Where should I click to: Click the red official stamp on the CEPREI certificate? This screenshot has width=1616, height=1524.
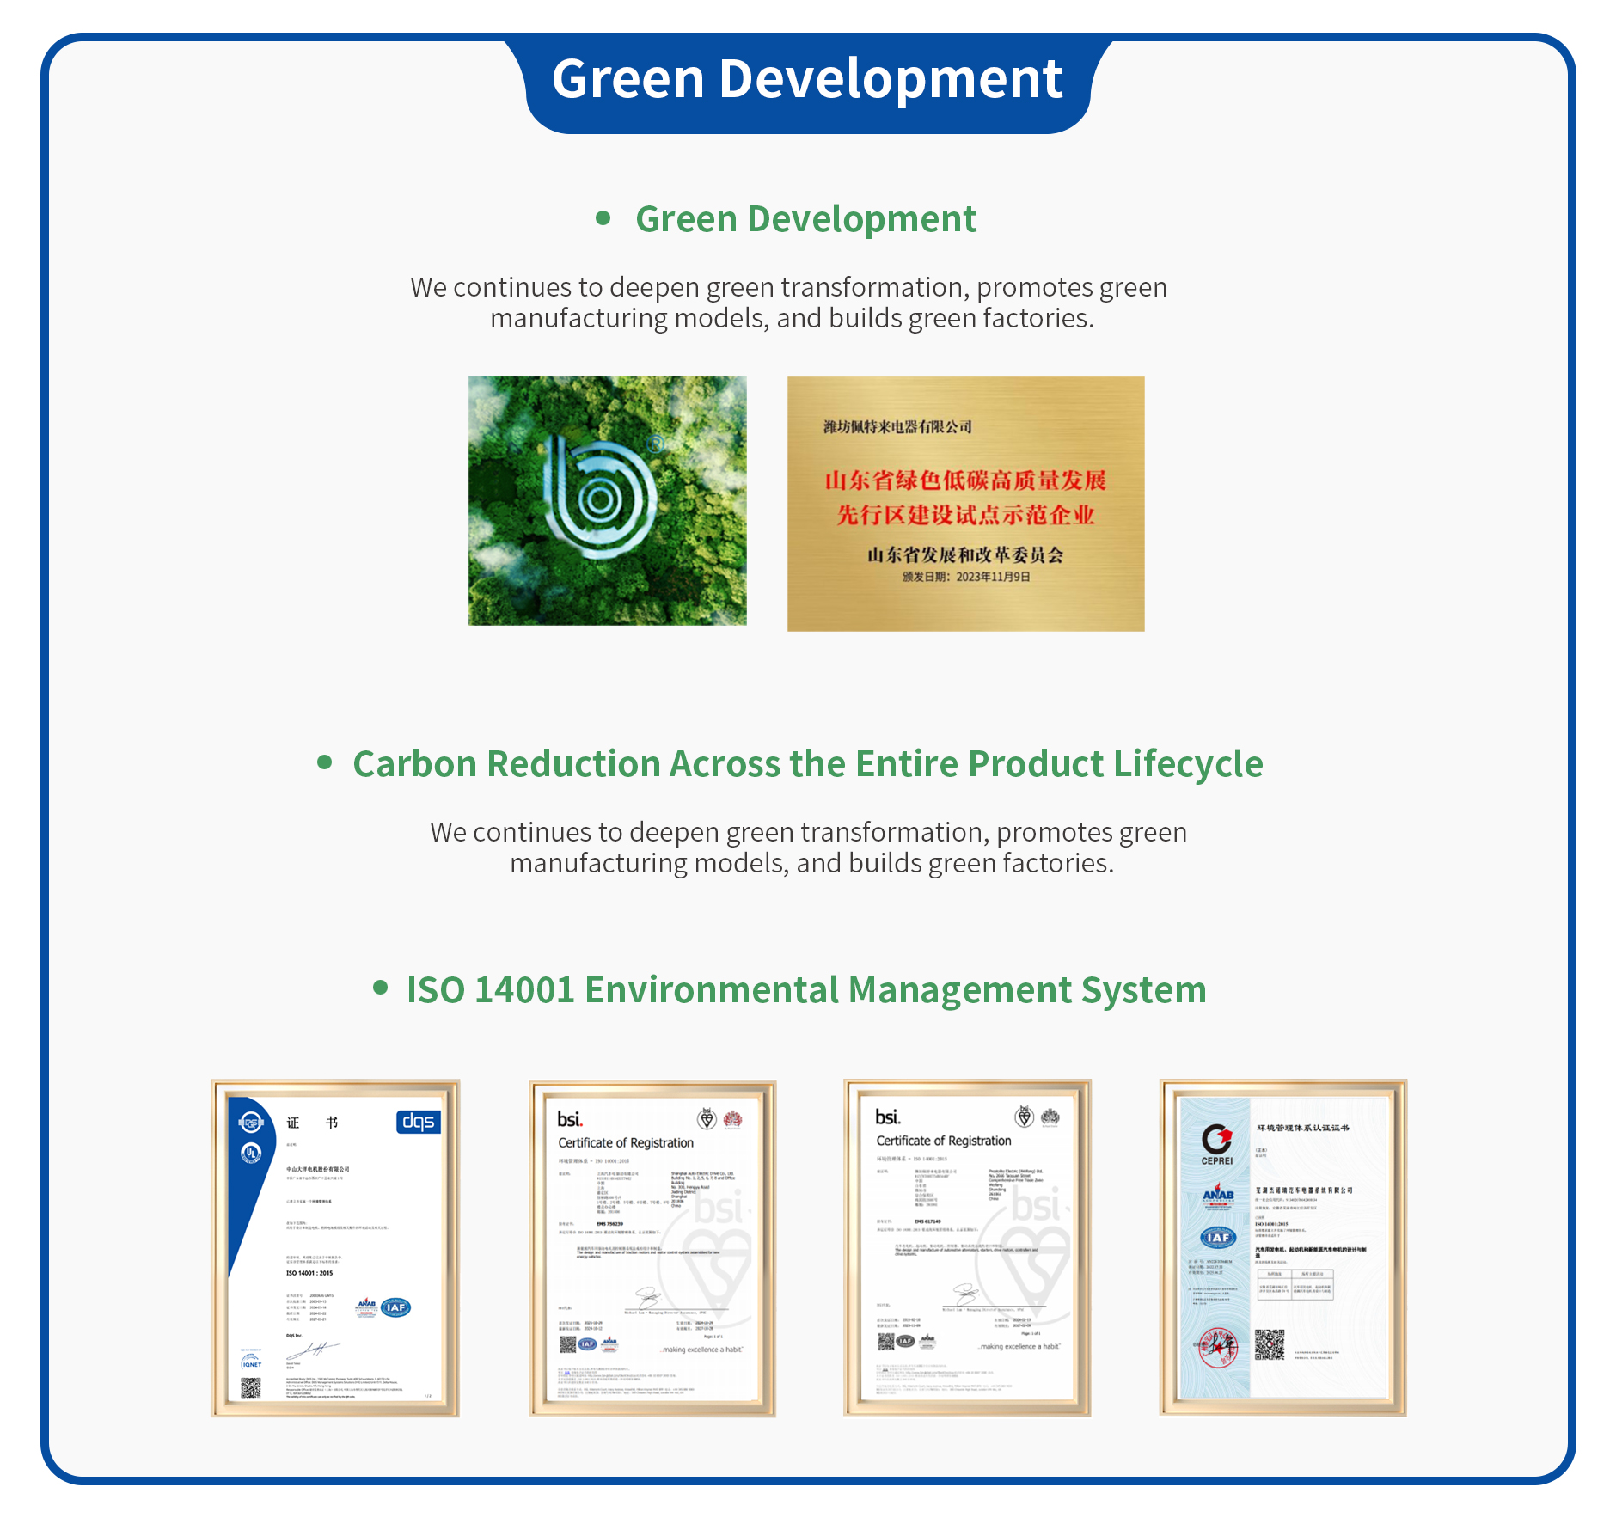[x=1217, y=1346]
